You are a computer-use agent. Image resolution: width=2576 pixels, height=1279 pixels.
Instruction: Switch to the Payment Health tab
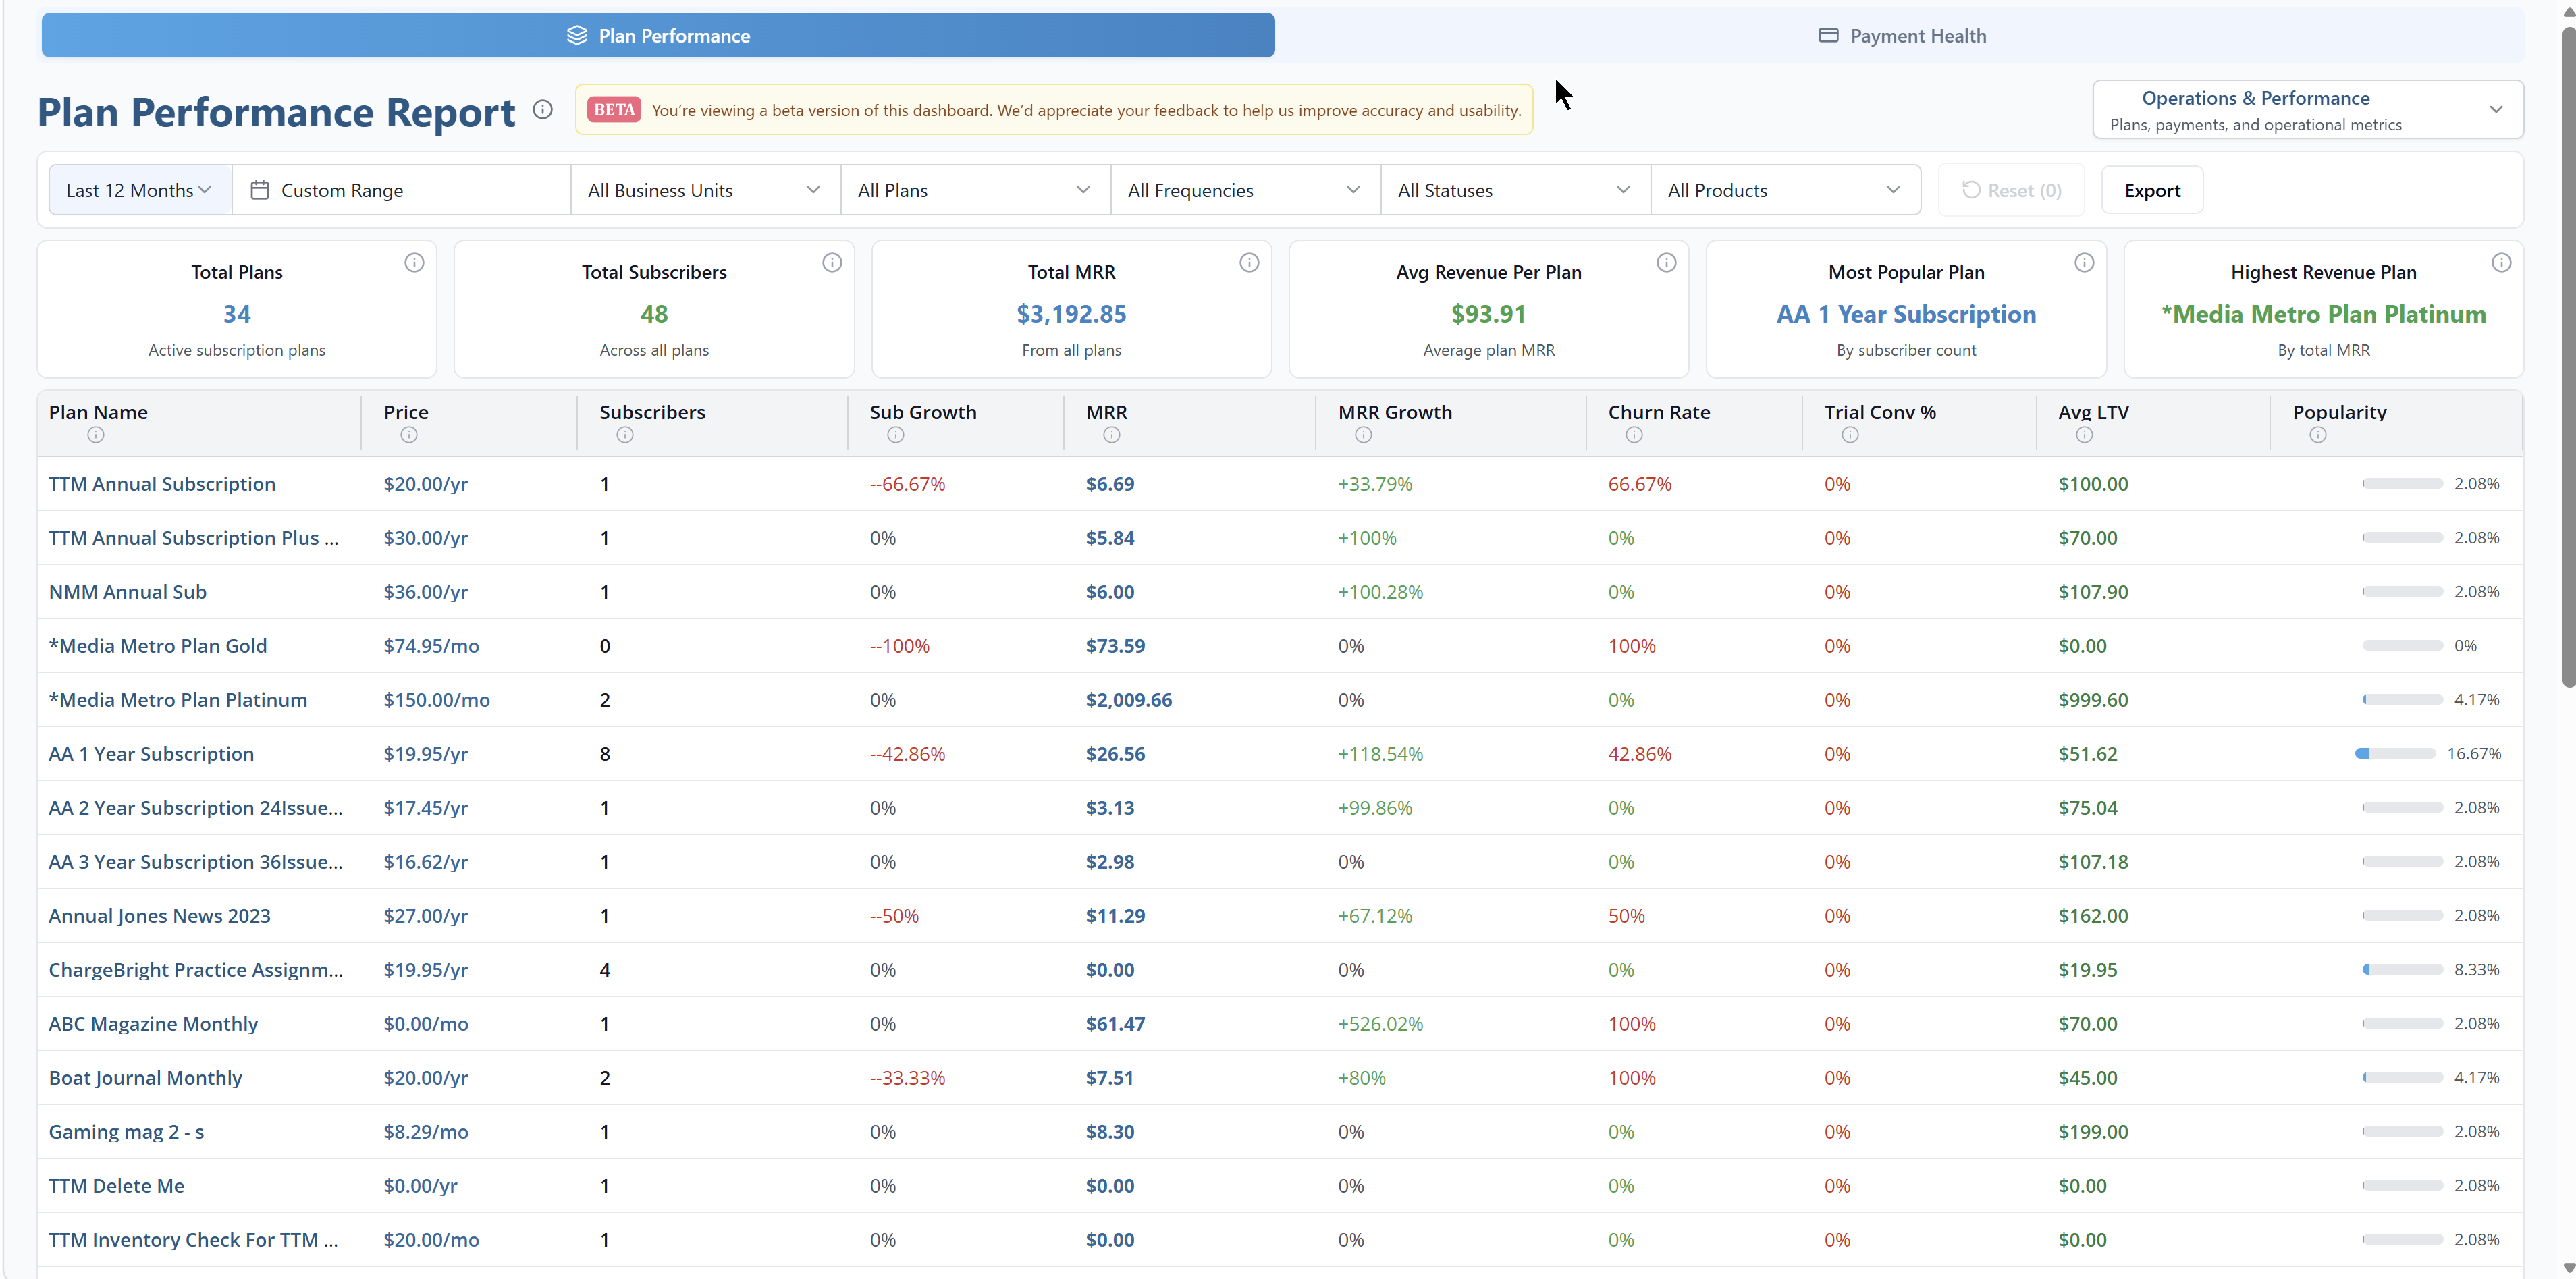pyautogui.click(x=1901, y=35)
